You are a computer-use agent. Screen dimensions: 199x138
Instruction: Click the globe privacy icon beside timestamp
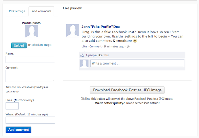pos(128,47)
